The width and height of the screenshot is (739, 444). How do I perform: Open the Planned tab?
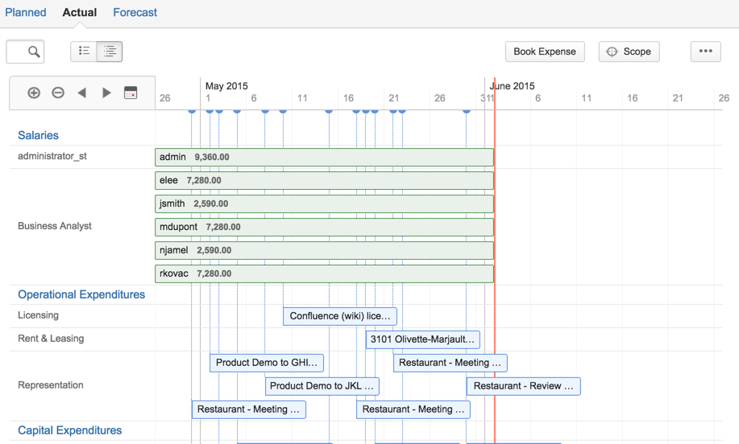click(26, 13)
